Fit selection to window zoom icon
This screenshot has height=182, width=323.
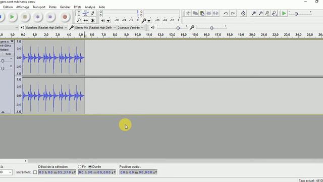pyautogui.click(x=267, y=14)
